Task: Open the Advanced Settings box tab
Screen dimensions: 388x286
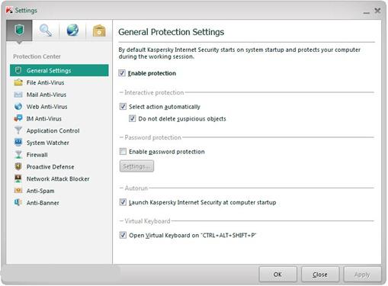Action: pyautogui.click(x=99, y=31)
